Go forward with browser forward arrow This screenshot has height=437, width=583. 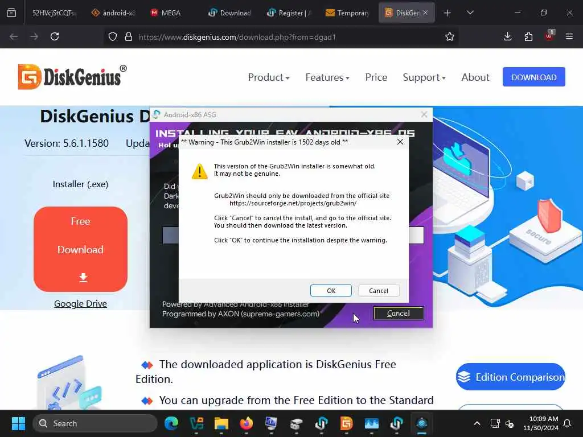tap(34, 36)
